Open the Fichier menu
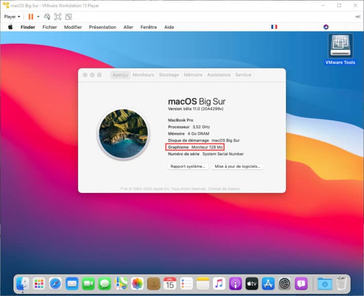Screen dimensions: 364x296 click(x=50, y=27)
